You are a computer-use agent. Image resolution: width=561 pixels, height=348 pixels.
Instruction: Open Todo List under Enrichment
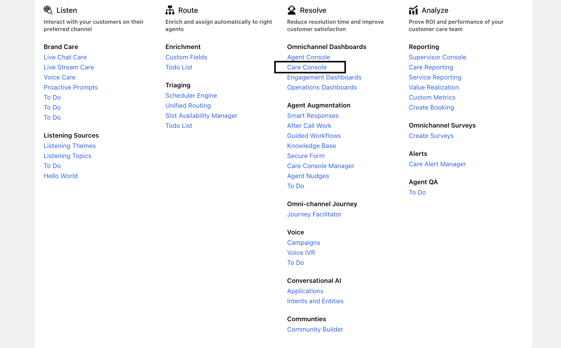[179, 67]
